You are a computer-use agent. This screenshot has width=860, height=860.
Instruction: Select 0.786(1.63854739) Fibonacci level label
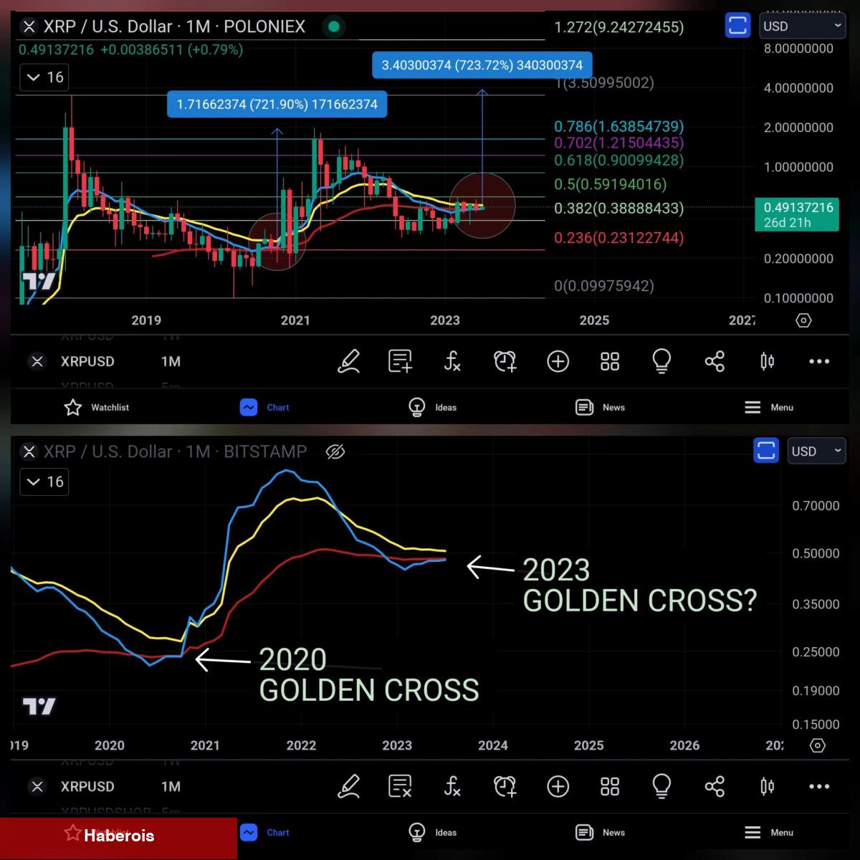pyautogui.click(x=619, y=126)
